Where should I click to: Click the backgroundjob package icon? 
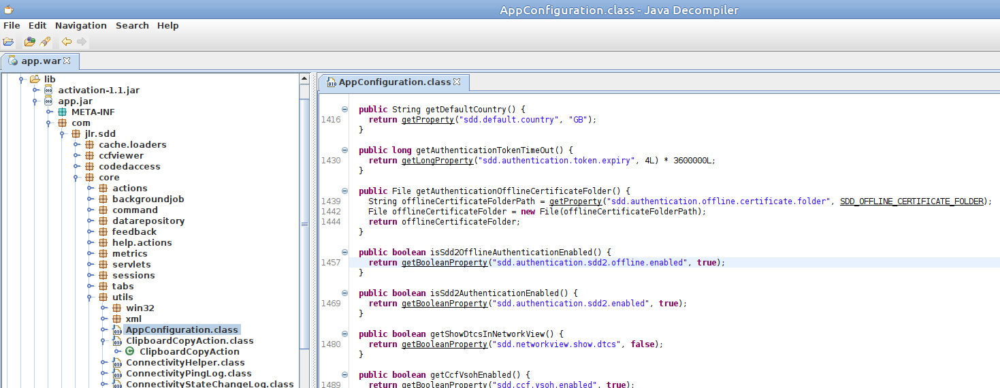(103, 199)
